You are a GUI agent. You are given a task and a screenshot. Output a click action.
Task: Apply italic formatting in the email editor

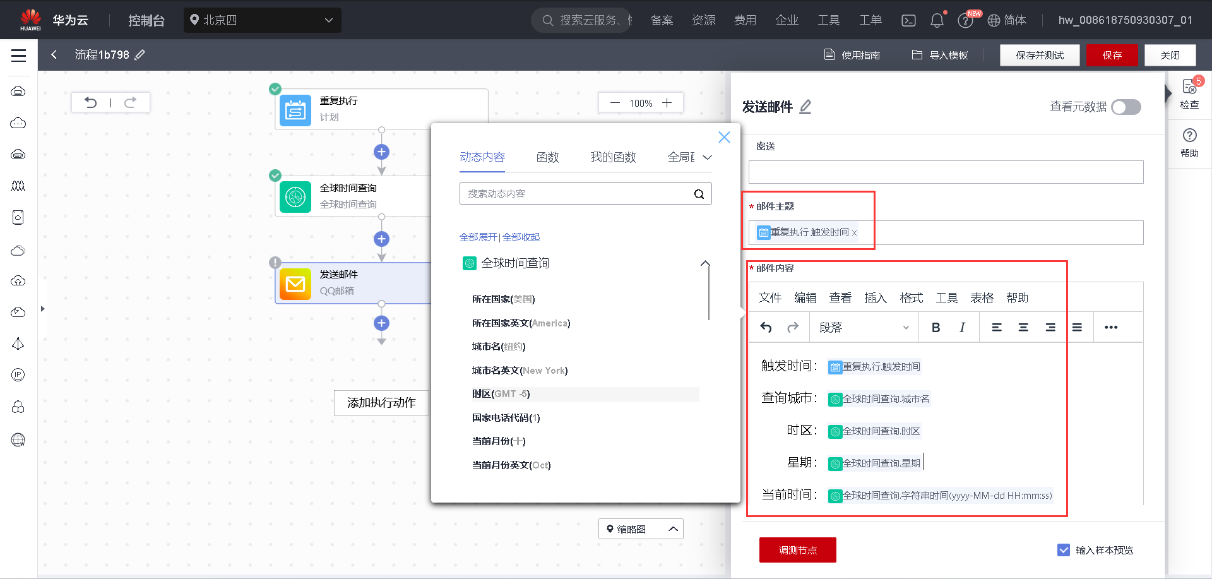962,327
